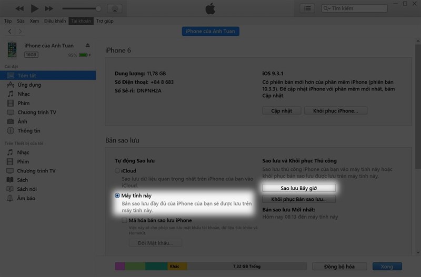Click the iPhone device thumbnail in sidebar

tap(12, 49)
